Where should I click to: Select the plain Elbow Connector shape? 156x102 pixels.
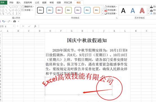[6, 10]
